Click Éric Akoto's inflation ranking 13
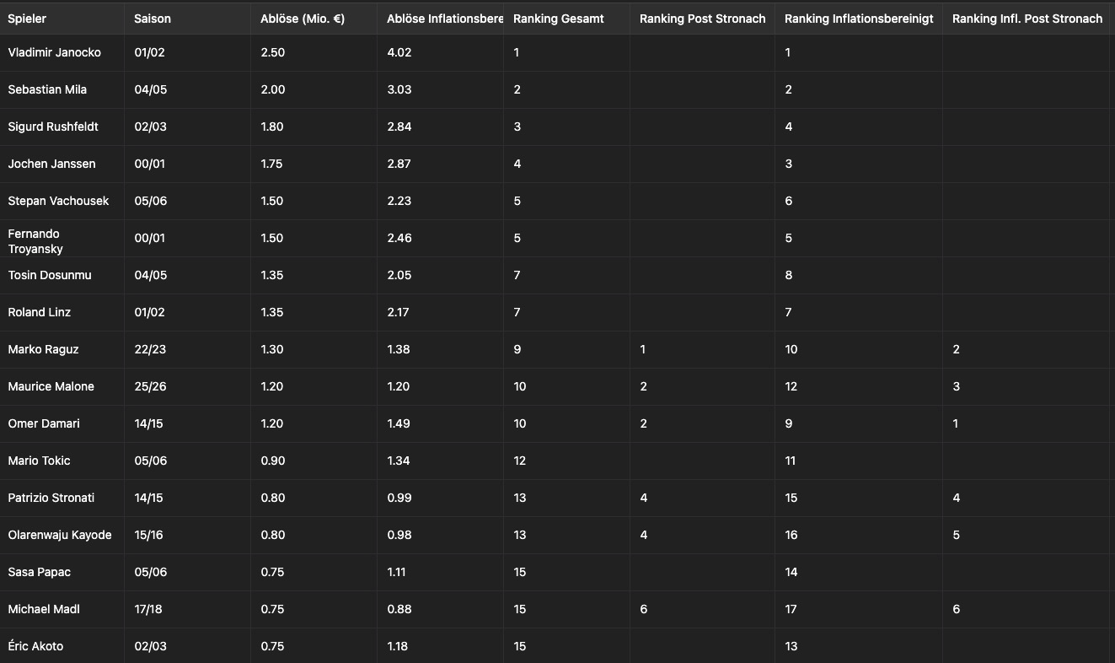1115x663 pixels. pyautogui.click(x=791, y=646)
